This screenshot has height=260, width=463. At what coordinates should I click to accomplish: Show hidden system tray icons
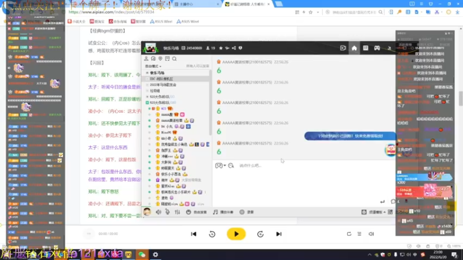tap(369, 254)
